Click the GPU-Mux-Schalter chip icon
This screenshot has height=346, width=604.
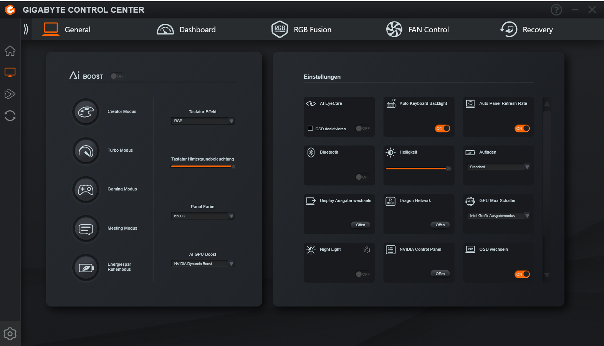470,201
